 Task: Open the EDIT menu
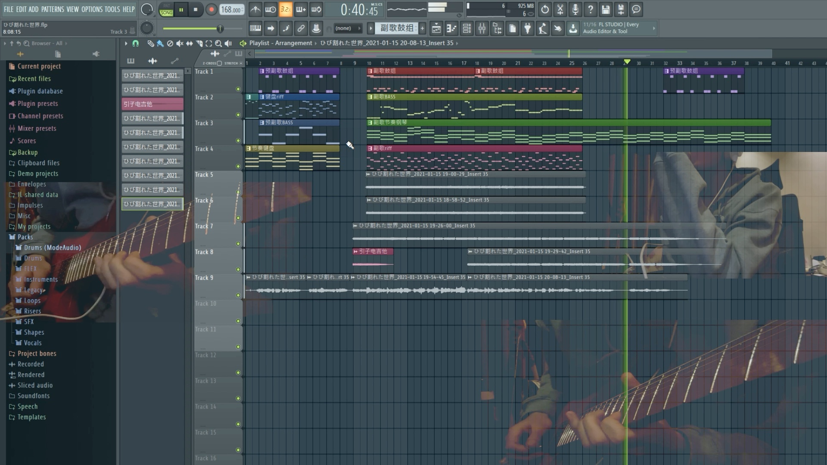(x=21, y=9)
